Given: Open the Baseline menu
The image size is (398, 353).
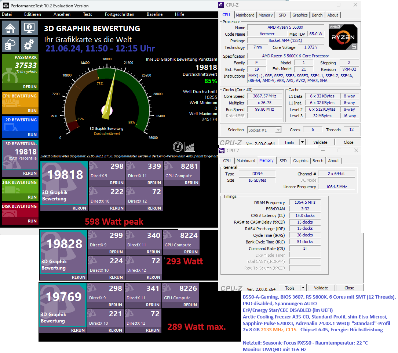Looking at the screenshot, I should pos(154,14).
